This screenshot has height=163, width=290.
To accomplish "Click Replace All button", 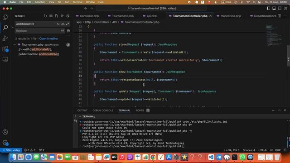I will coord(68,31).
